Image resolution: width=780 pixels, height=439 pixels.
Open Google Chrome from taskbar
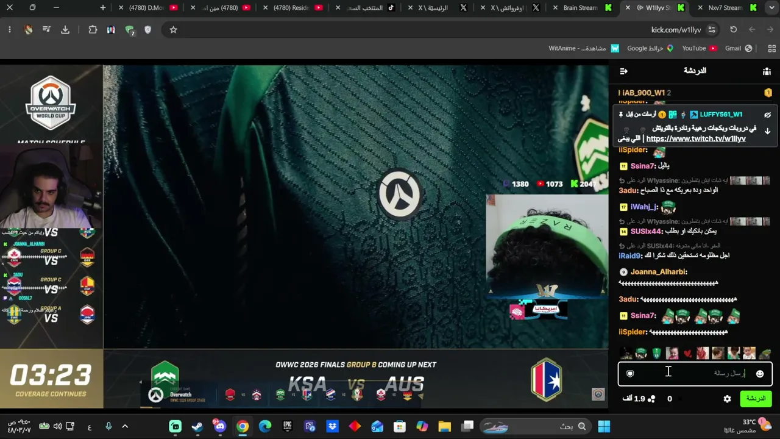[243, 426]
